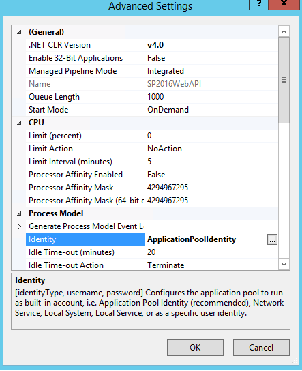Select Limit Interval (minutes) property
302x371 pixels.
(70, 162)
